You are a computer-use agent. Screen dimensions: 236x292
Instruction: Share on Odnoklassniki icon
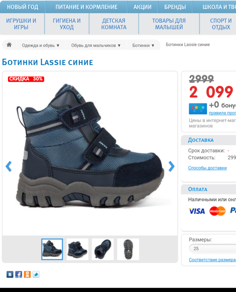click(27, 274)
